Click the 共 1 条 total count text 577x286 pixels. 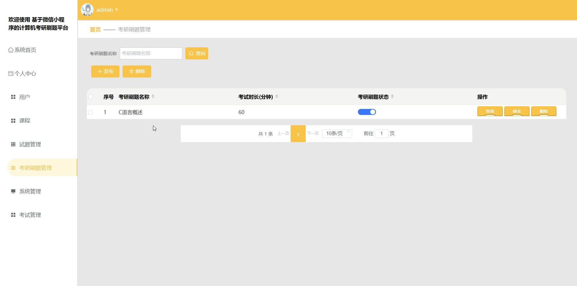click(266, 134)
